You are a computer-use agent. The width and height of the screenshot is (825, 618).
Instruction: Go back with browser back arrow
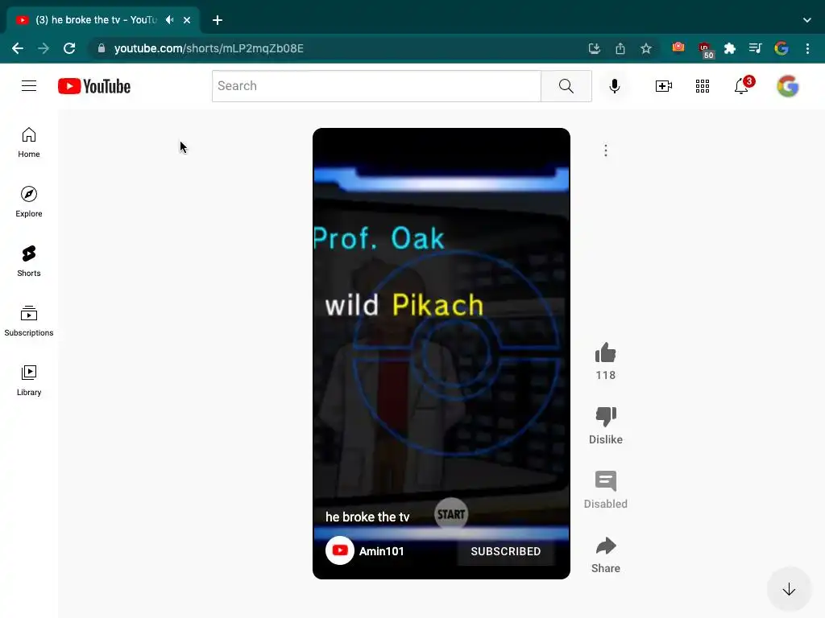pyautogui.click(x=18, y=48)
